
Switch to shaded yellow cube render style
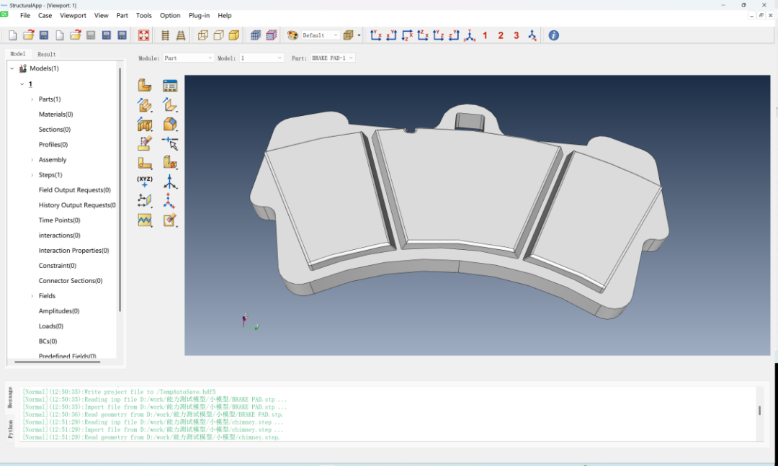click(233, 35)
